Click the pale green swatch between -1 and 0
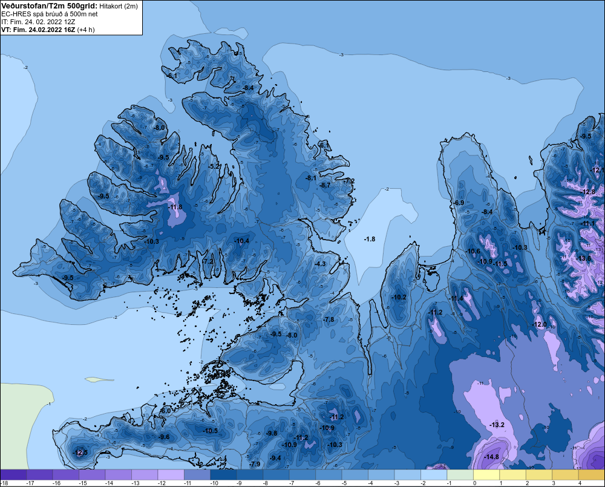The width and height of the screenshot is (605, 487). click(x=460, y=474)
